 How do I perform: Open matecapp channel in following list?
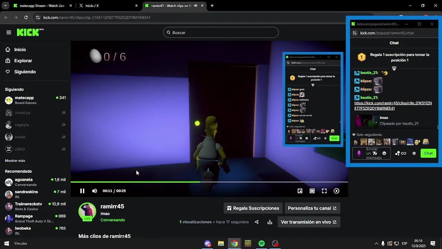point(35,100)
